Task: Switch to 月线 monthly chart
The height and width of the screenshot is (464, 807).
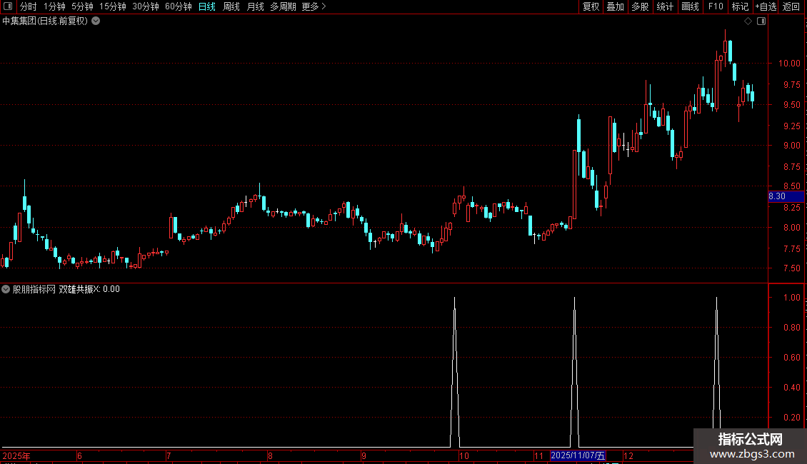Action: 255,6
